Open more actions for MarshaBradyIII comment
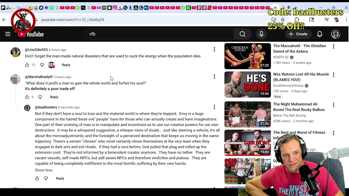The width and height of the screenshot is (349, 196). click(x=214, y=76)
